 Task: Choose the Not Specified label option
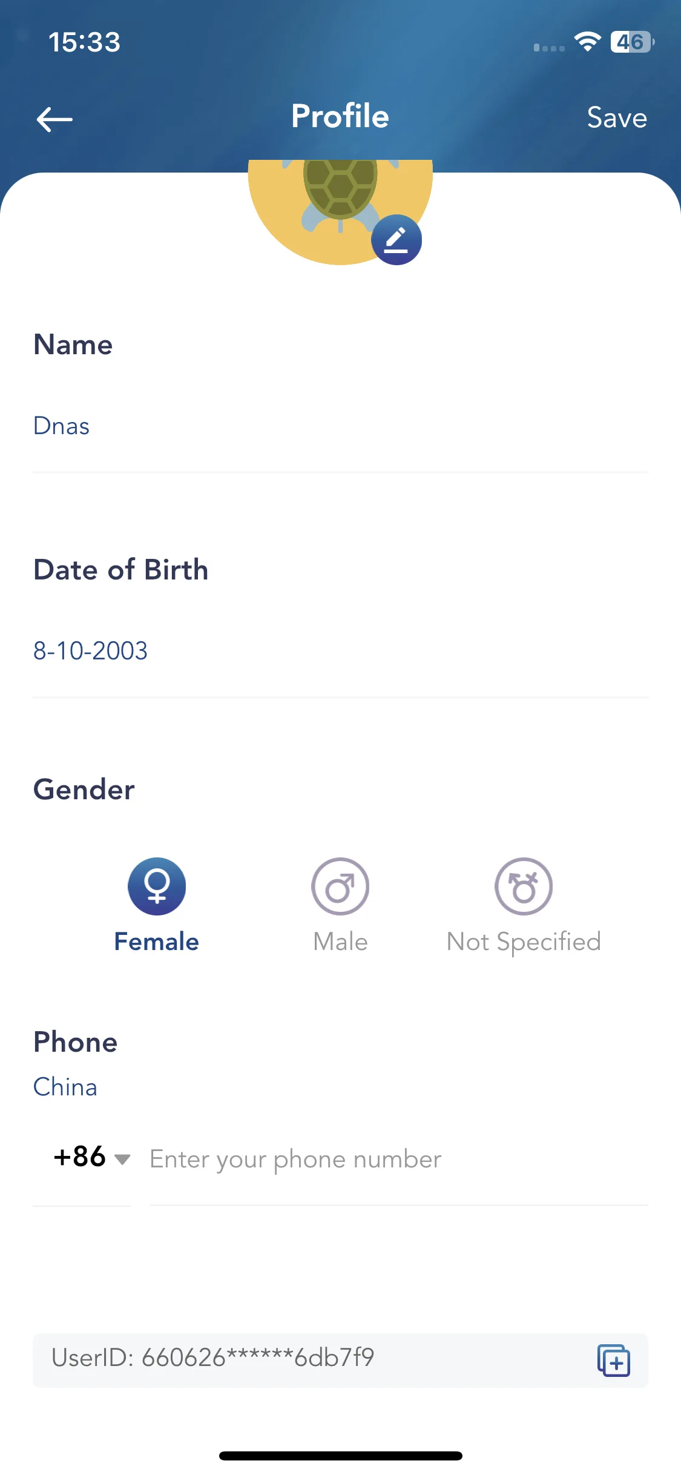524,942
